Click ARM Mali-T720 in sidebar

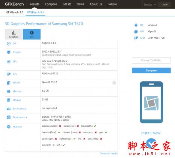pyautogui.click(x=156, y=38)
